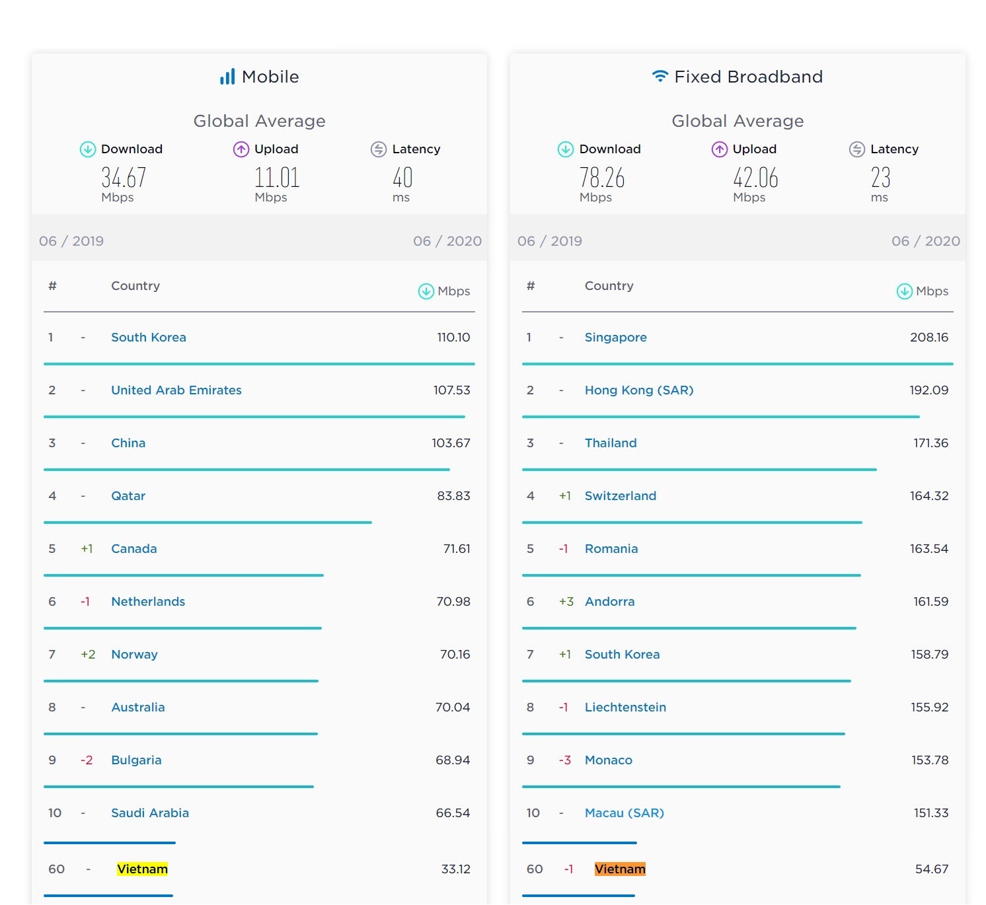
Task: Click Fixed Broadband Download arrow icon
Action: pyautogui.click(x=566, y=149)
